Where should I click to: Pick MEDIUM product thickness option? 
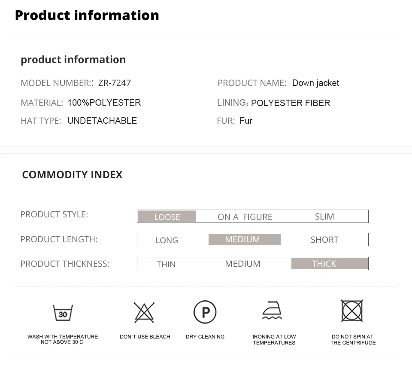242,263
